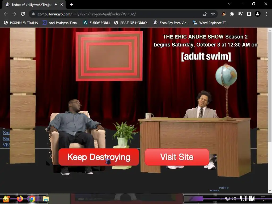
Task: Click the Visit Site button
Action: point(177,157)
